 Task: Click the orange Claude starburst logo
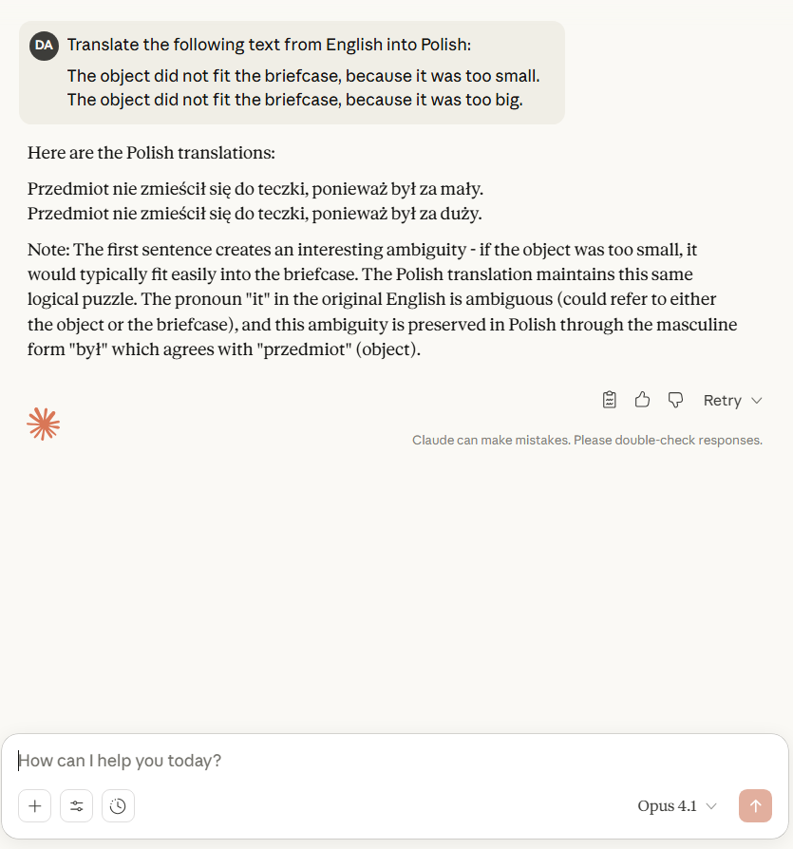tap(44, 424)
